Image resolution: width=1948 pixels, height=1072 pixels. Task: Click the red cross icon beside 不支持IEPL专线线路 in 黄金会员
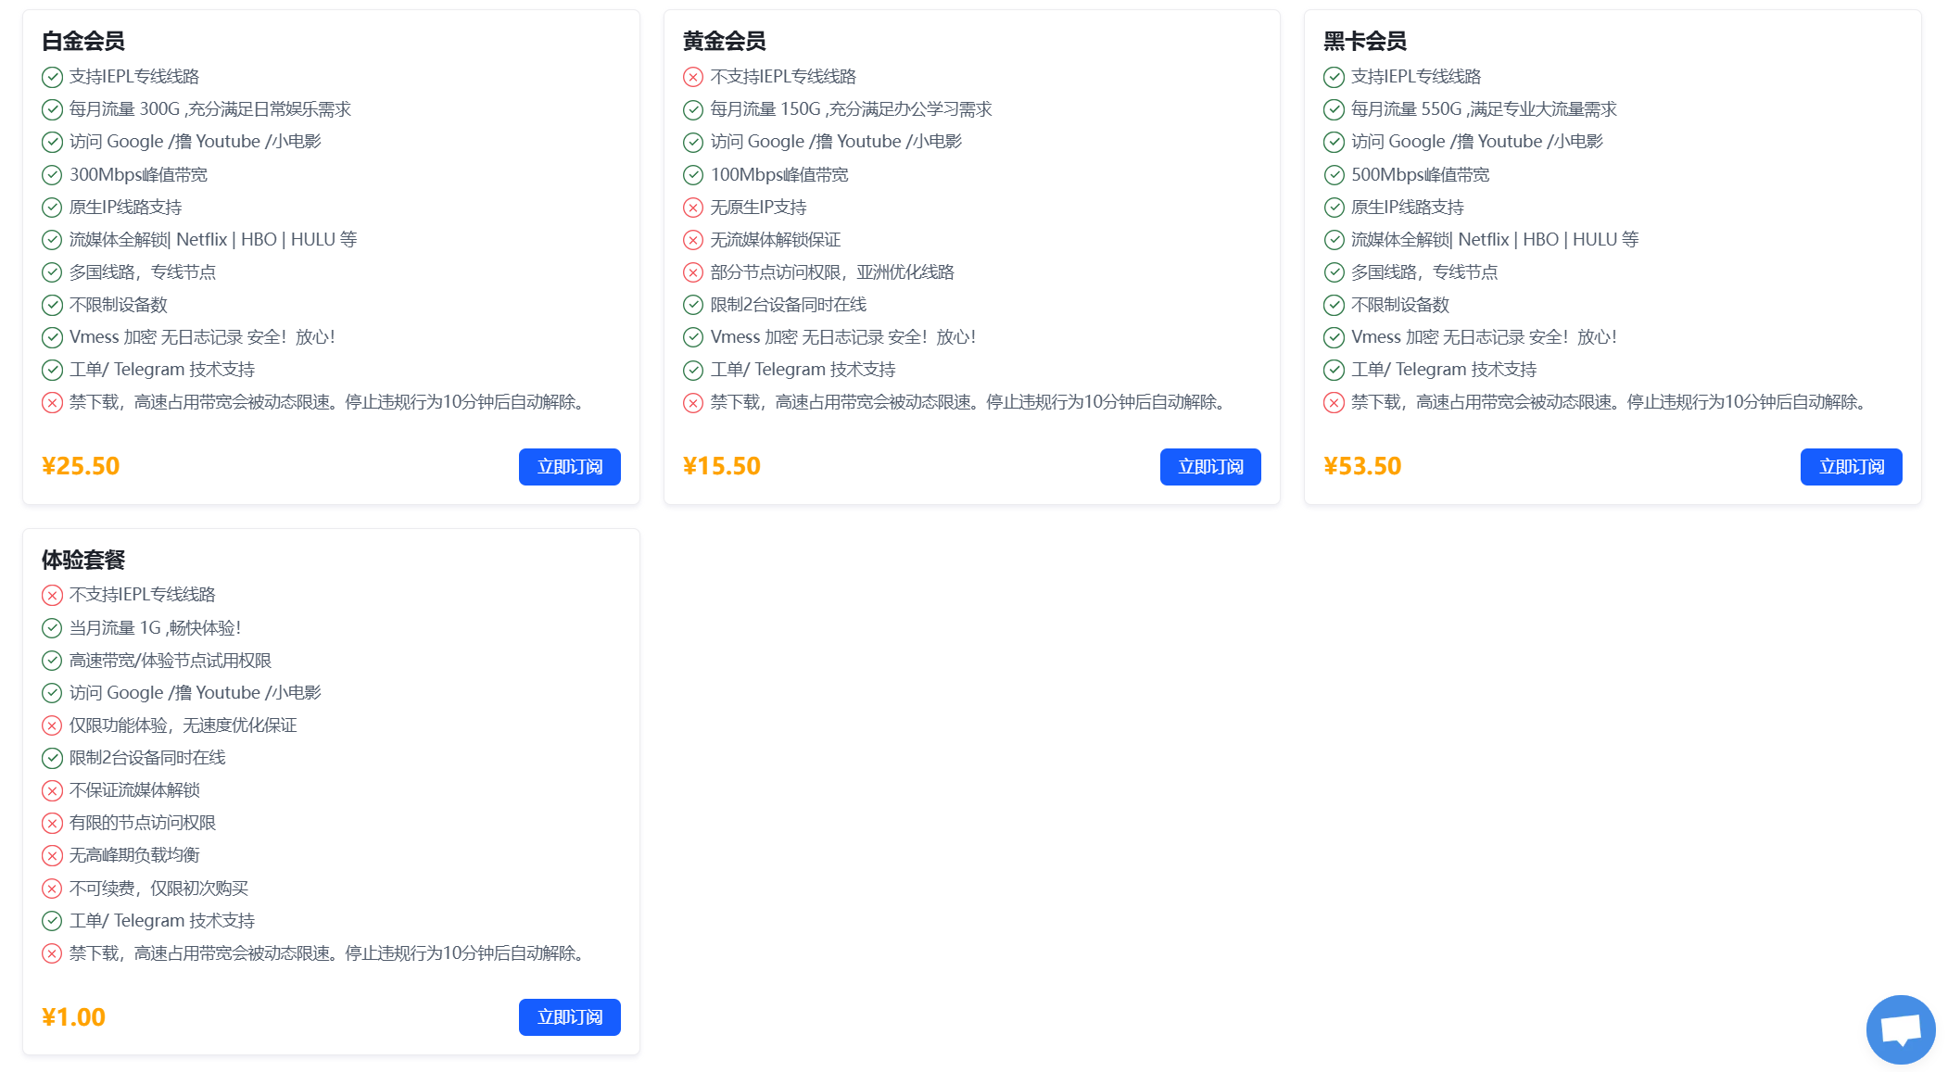693,77
